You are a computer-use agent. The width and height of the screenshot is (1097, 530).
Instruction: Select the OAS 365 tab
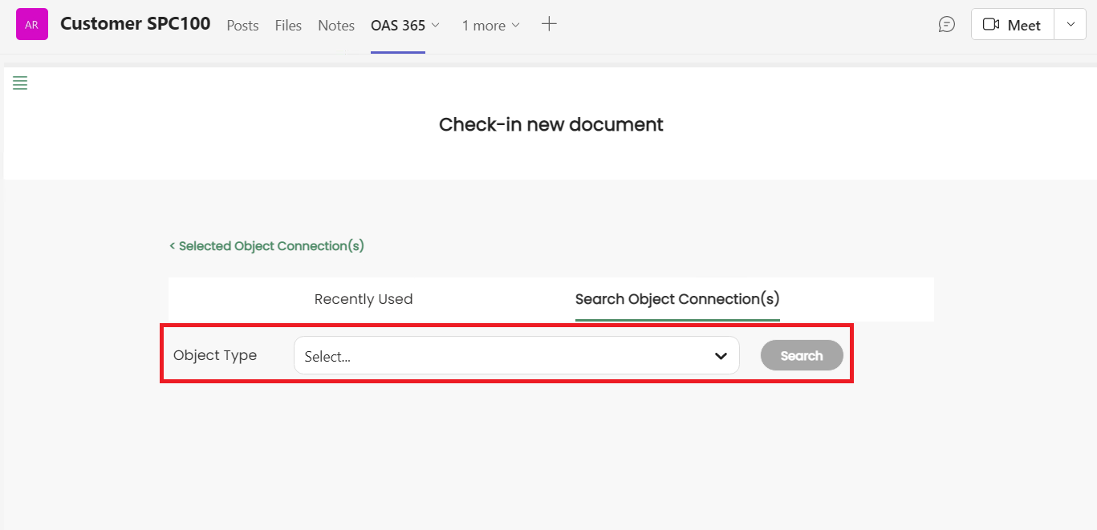(x=397, y=26)
